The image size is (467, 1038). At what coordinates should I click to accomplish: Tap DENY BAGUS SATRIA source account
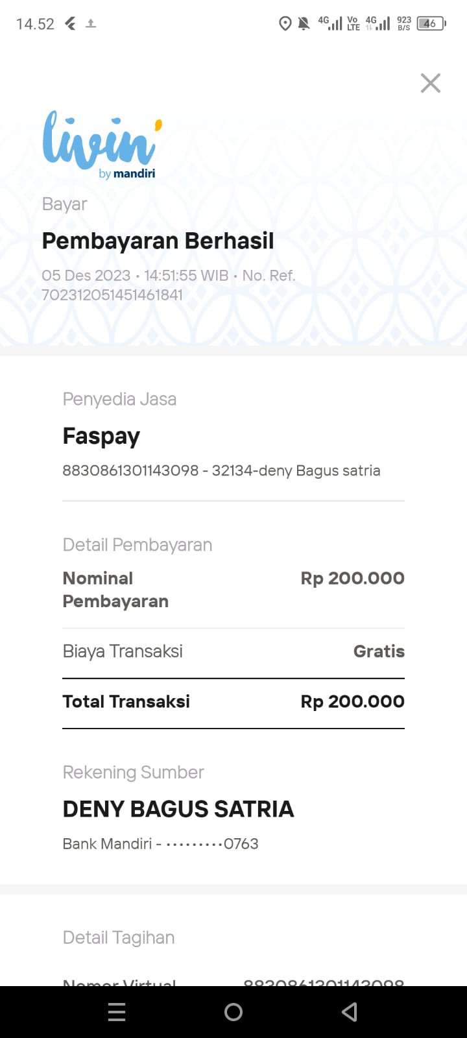click(178, 809)
